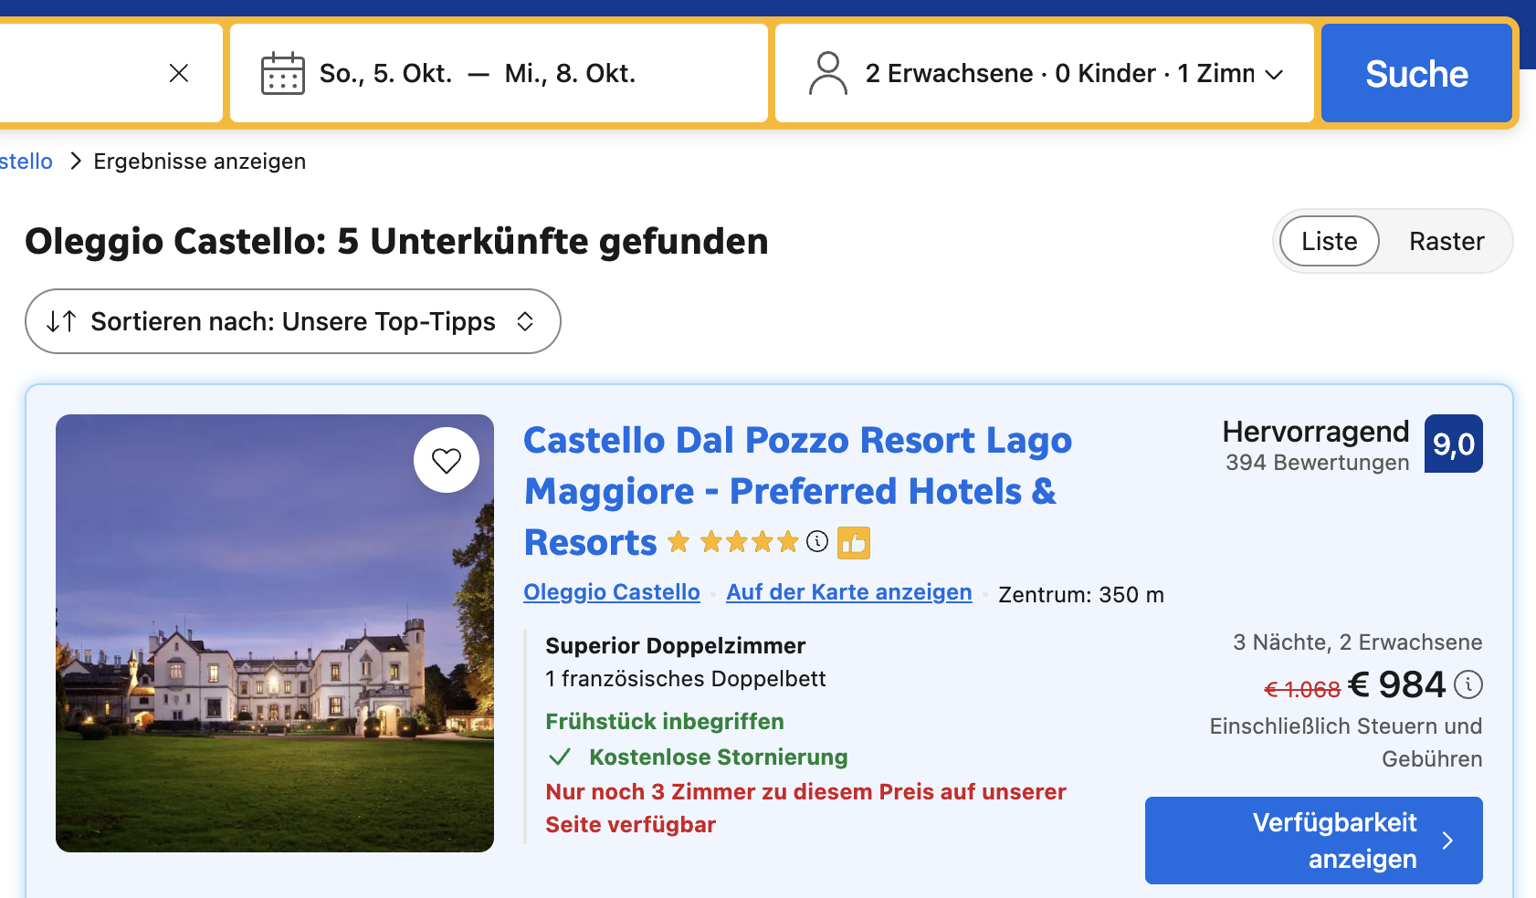The width and height of the screenshot is (1536, 898).
Task: Click the sort dropdown up-down chevron
Action: click(525, 321)
